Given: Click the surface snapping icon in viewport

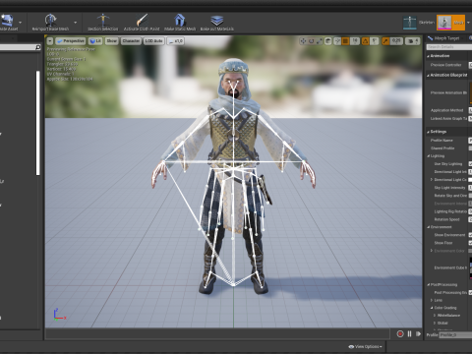Looking at the screenshot, I should (337, 41).
